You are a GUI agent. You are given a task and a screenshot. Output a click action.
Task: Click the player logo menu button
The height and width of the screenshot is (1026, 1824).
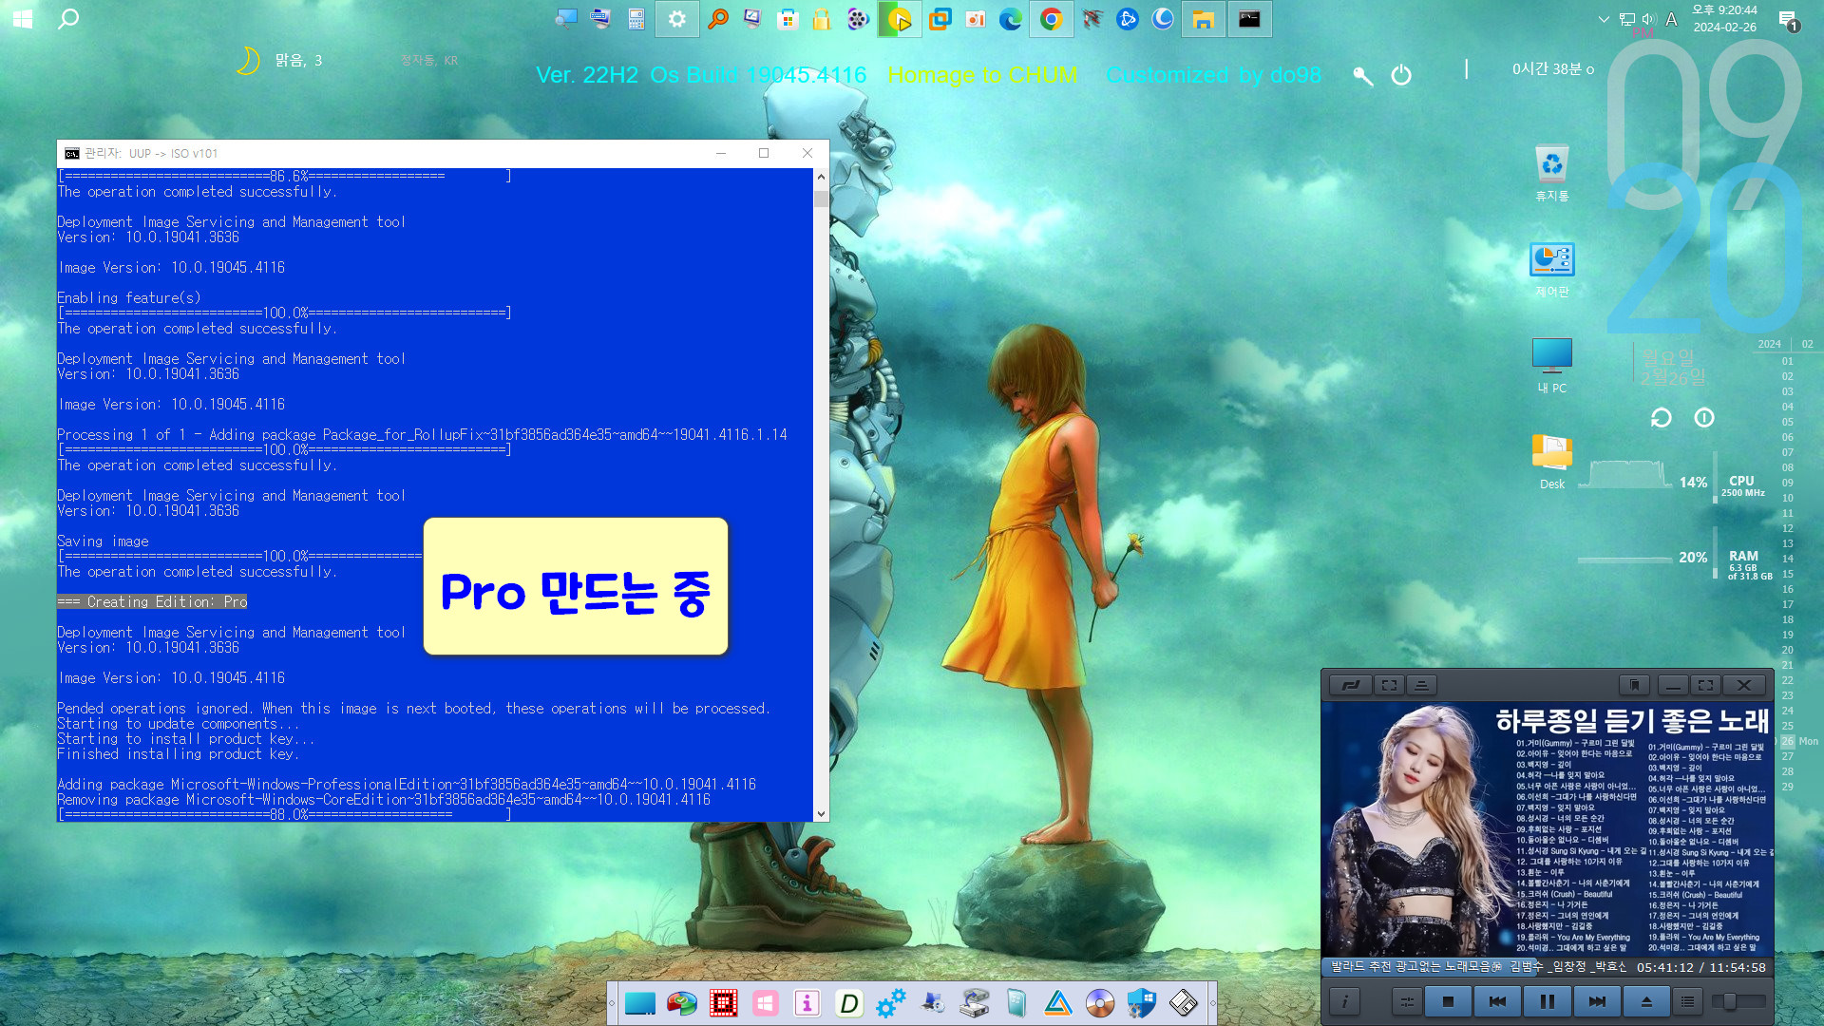(x=1351, y=685)
